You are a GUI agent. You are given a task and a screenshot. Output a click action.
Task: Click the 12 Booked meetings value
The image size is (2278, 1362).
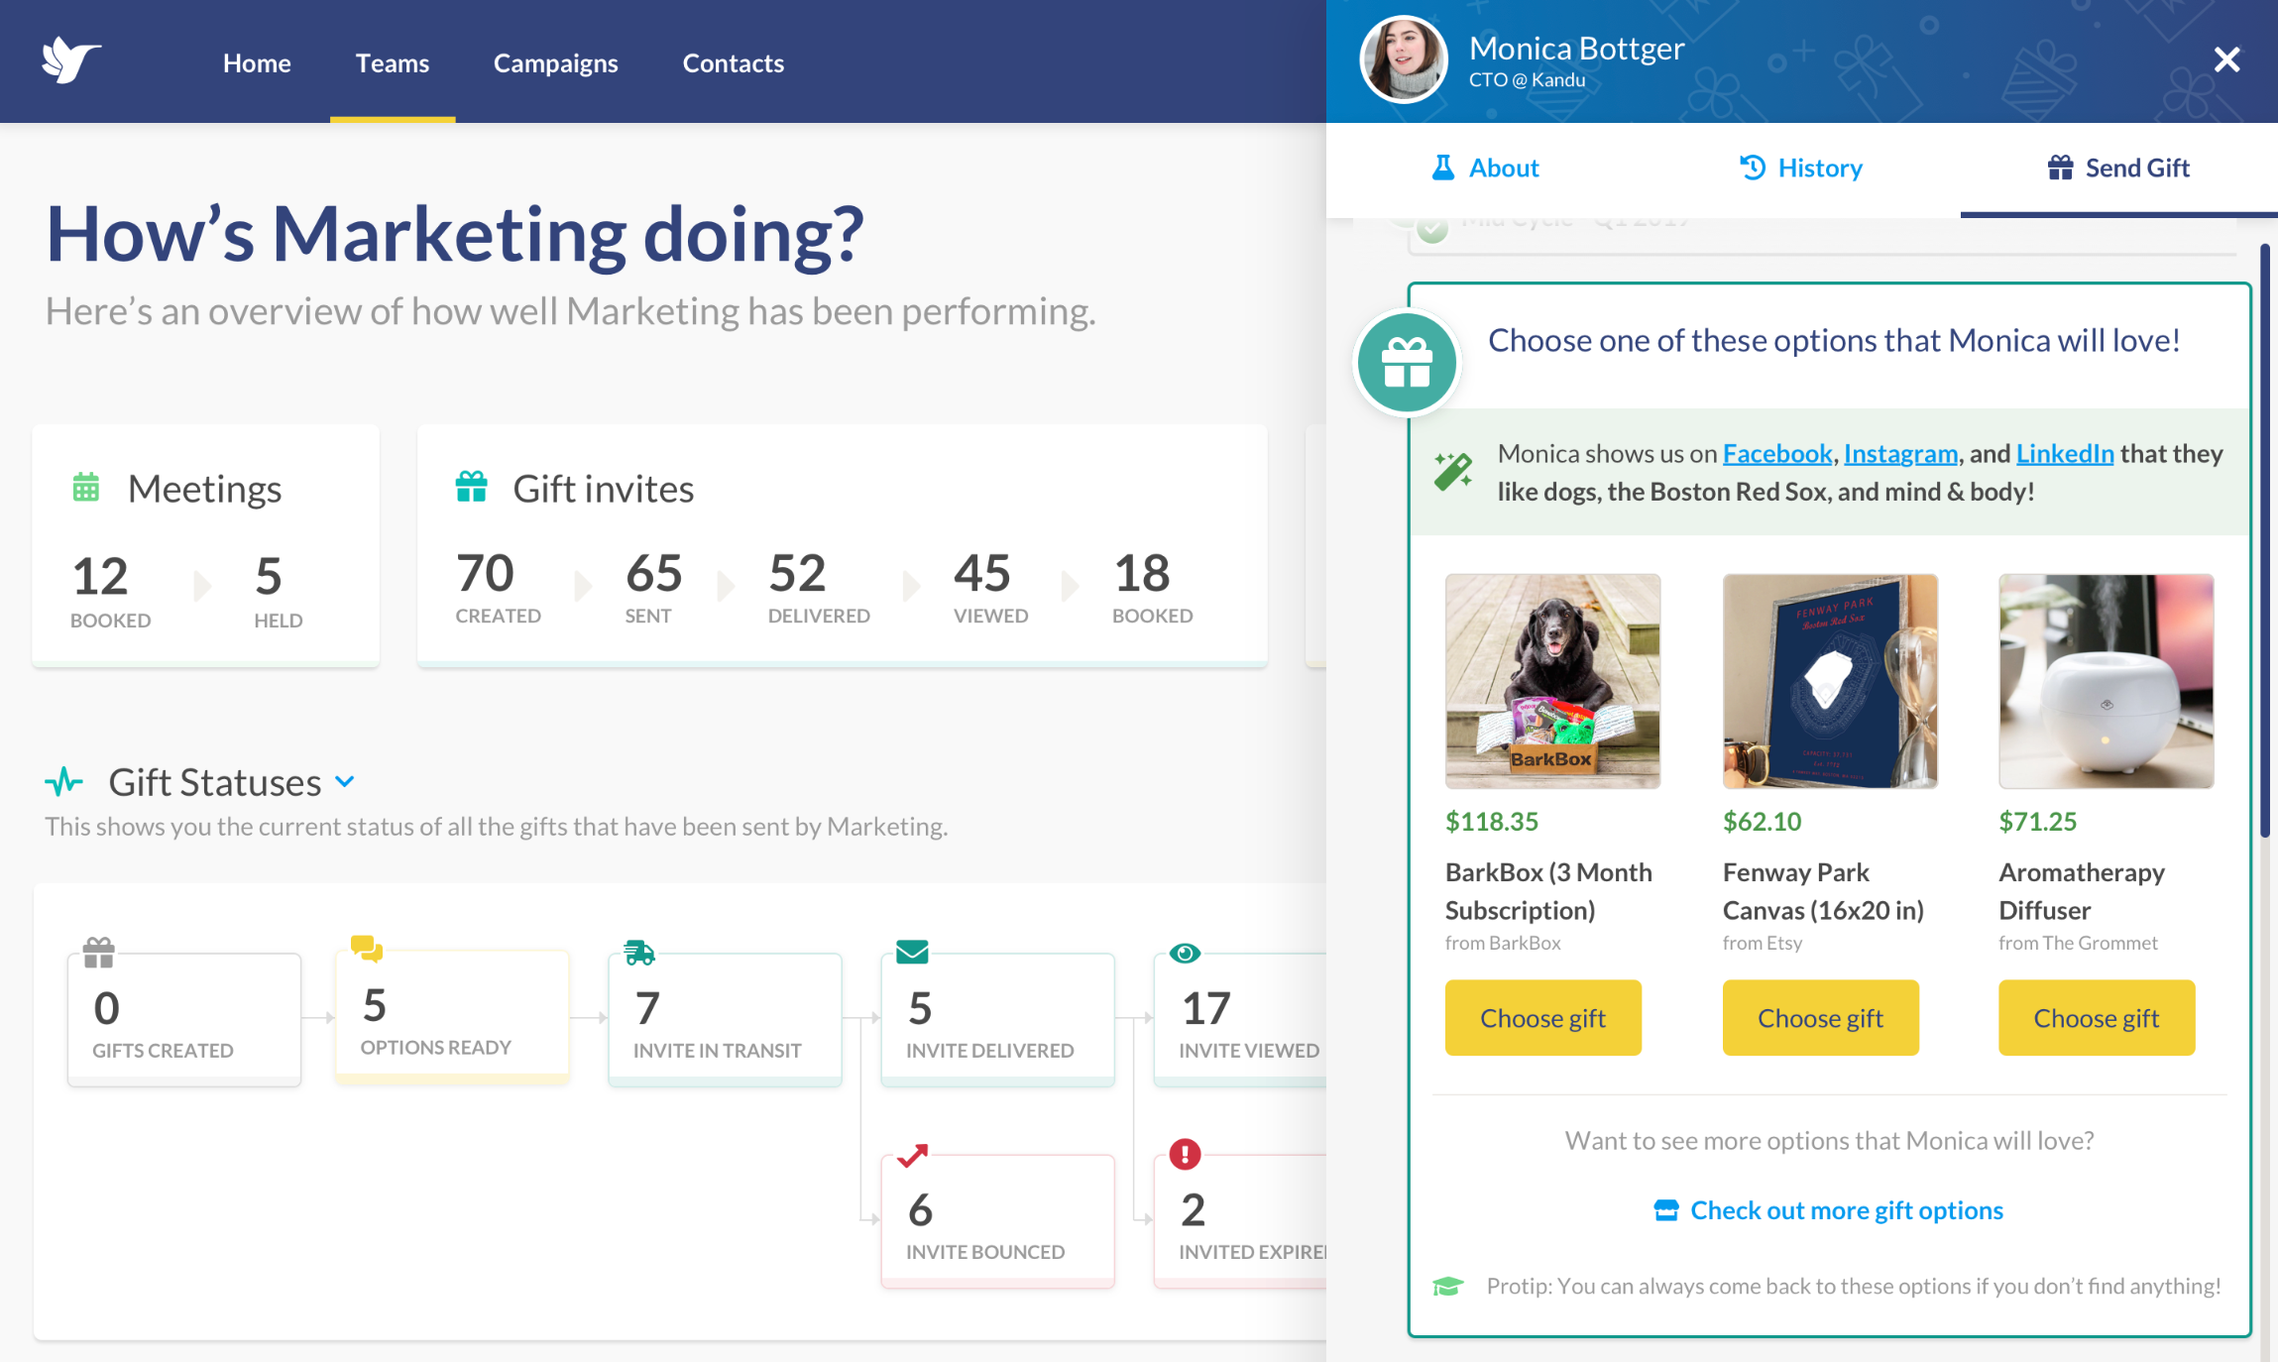click(x=100, y=577)
